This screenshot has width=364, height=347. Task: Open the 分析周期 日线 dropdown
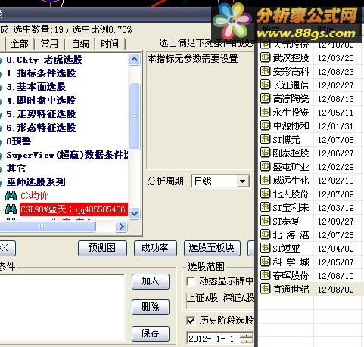(x=242, y=181)
